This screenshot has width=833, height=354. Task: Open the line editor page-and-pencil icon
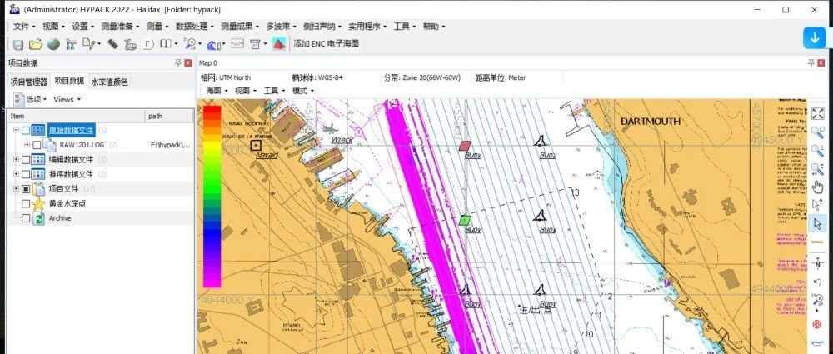89,45
